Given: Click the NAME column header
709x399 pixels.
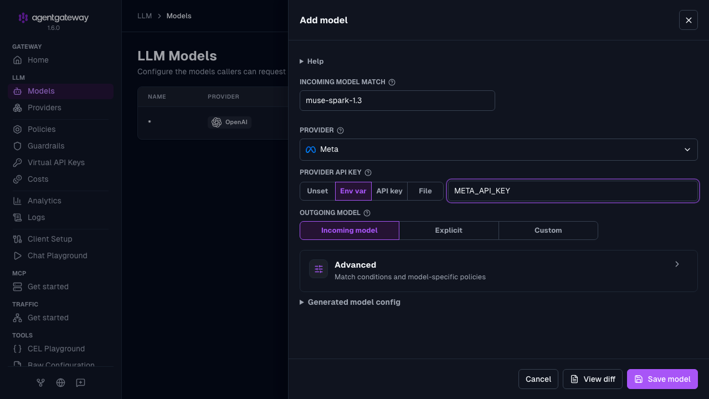Looking at the screenshot, I should tap(157, 97).
